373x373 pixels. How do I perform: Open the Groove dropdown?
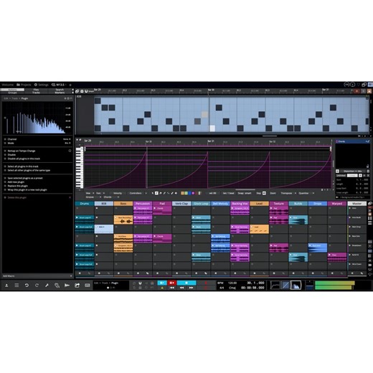point(93,197)
